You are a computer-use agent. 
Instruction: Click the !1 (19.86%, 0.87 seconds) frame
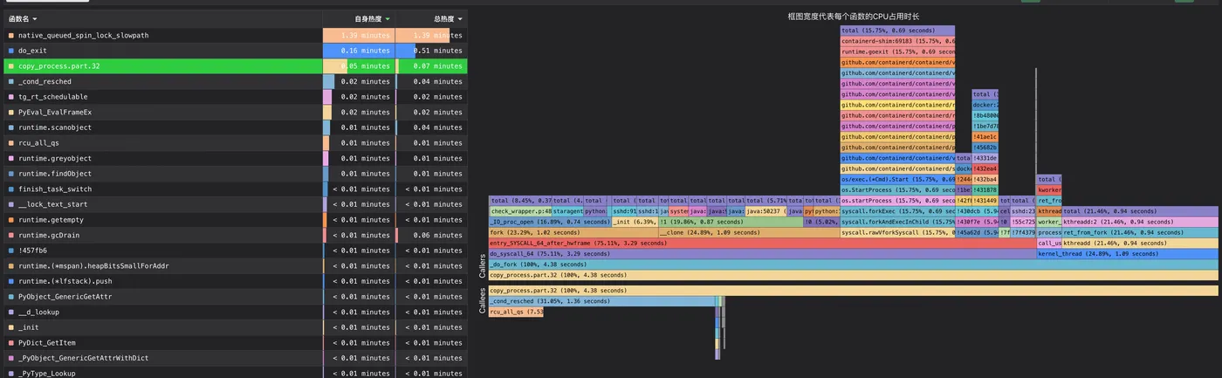click(731, 222)
